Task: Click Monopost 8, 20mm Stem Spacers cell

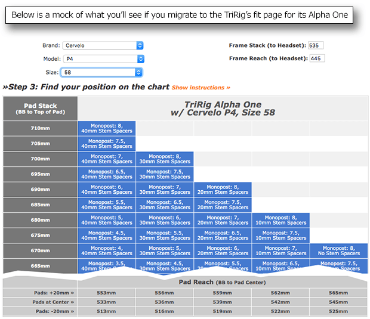Action: coord(222,189)
